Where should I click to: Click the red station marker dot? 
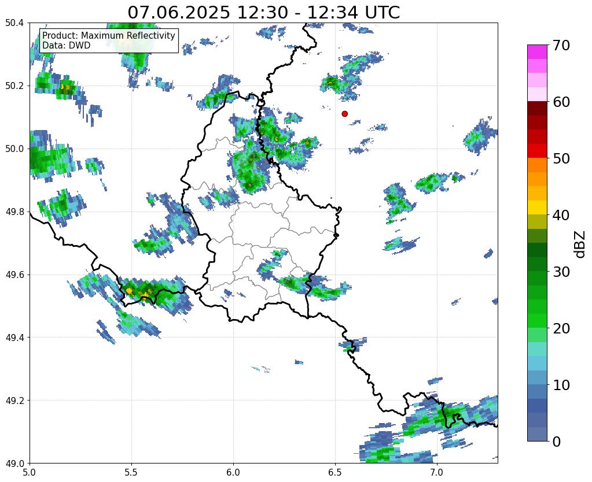344,113
